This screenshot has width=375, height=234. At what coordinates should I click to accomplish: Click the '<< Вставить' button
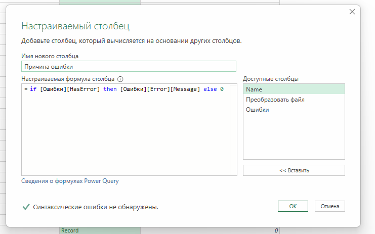click(294, 170)
